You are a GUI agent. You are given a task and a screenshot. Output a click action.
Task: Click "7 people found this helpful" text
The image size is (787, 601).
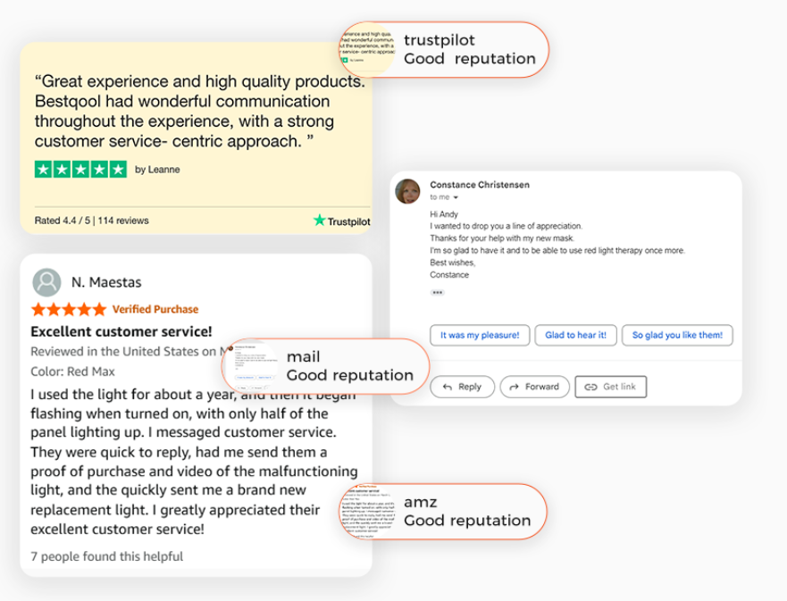[x=106, y=556]
